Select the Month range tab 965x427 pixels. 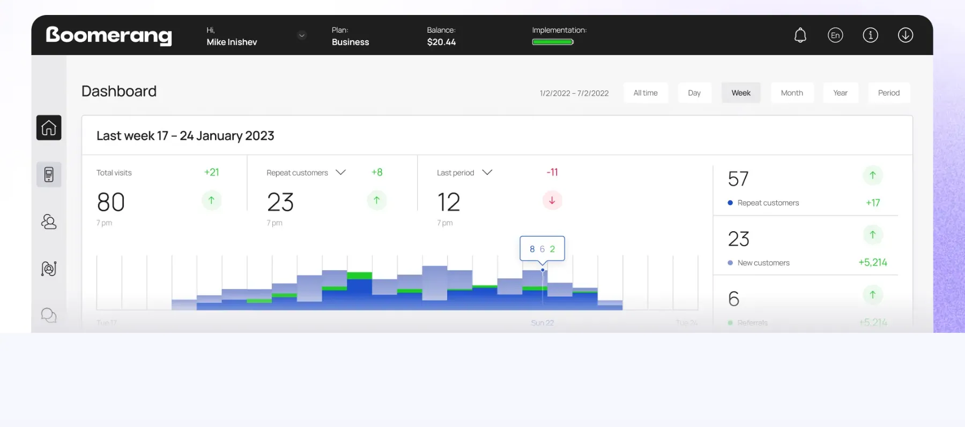(792, 93)
